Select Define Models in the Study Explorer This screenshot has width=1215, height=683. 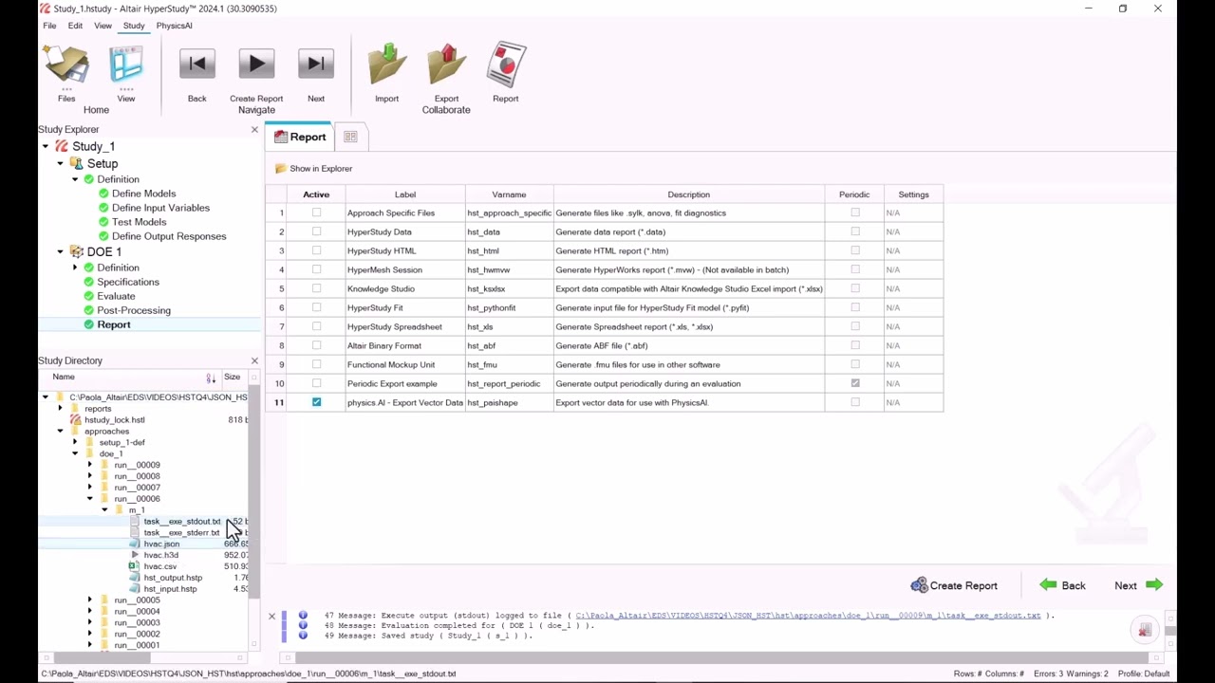143,194
